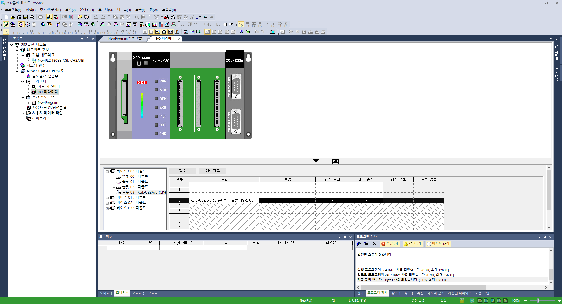The height and width of the screenshot is (304, 562).
Task: Toggle the status bar 'D' view mode
Action: coord(486,300)
